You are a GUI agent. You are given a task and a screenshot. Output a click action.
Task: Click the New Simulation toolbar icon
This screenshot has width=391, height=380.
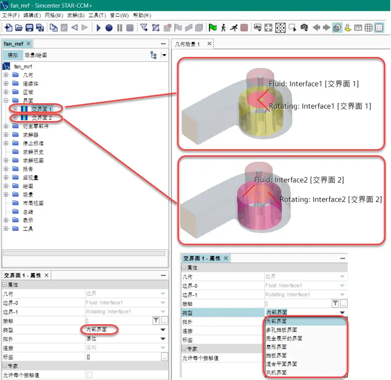pos(8,27)
